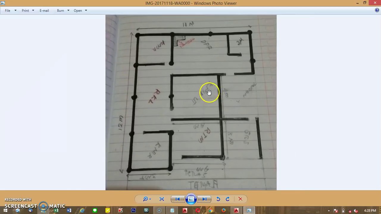
Task: Open the Camtasia green swirl taskbar icon
Action: (x=146, y=210)
